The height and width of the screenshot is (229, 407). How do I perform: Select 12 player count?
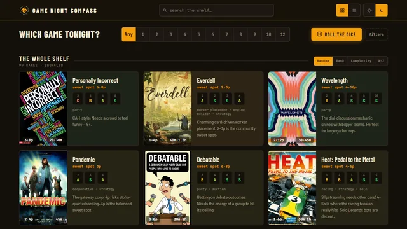[x=282, y=34]
